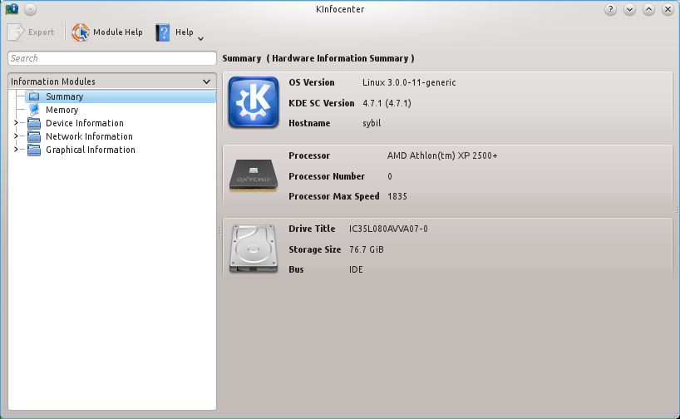Expand the Network Information tree node
680x419 pixels.
[16, 136]
